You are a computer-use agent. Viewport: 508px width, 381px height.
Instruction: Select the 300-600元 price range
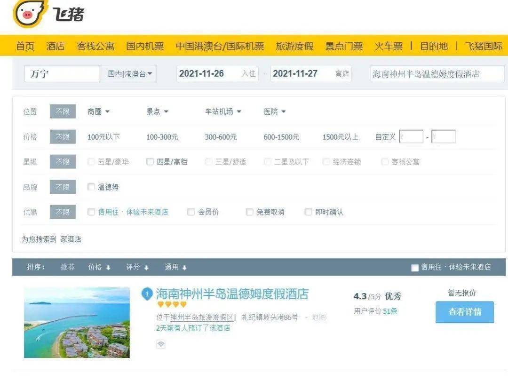click(221, 137)
